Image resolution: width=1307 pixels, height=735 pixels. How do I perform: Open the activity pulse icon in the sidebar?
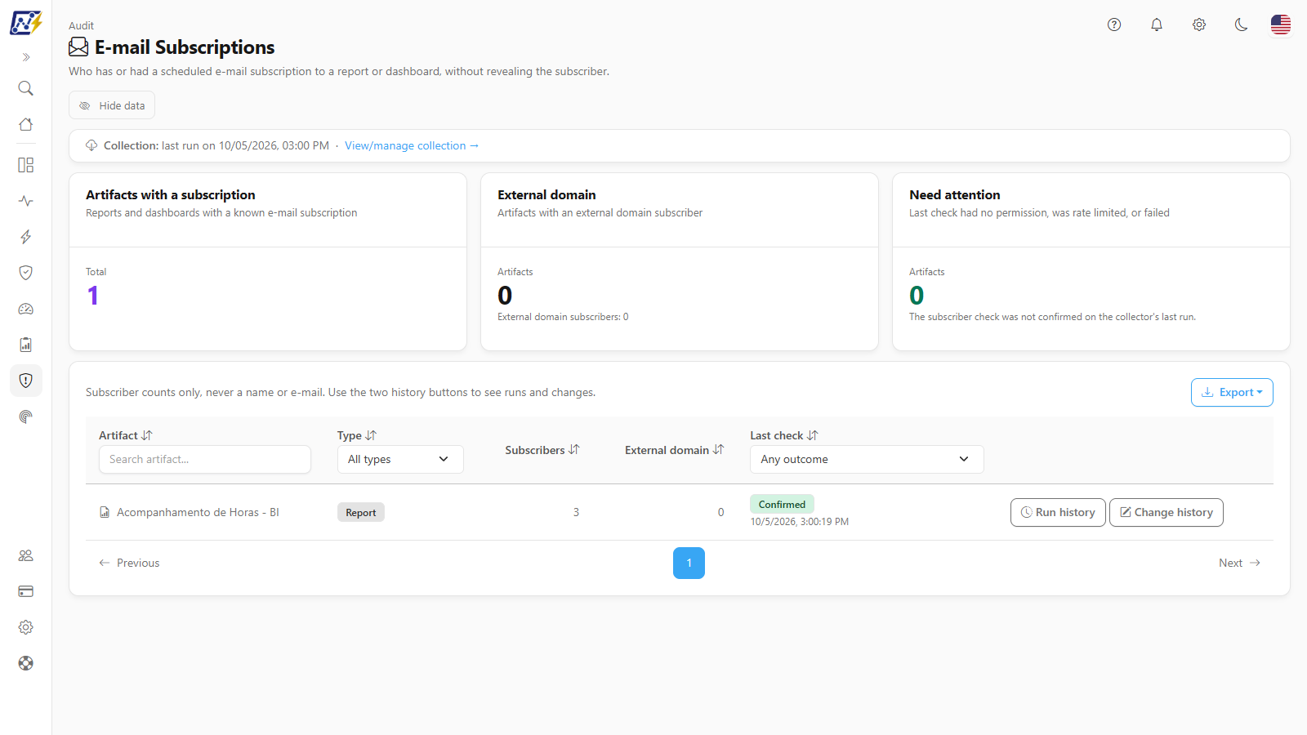[26, 201]
